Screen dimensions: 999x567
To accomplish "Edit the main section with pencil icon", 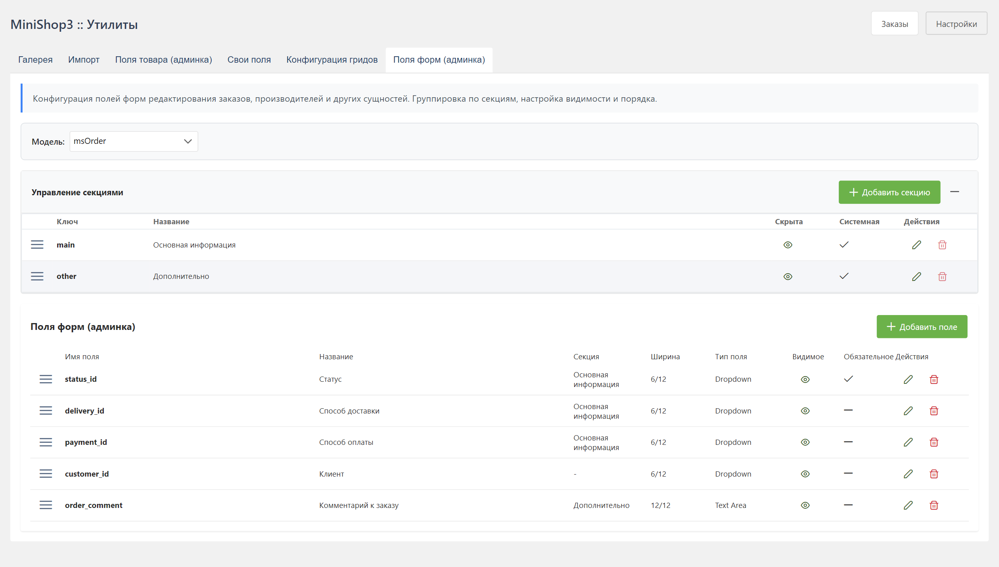I will 917,245.
